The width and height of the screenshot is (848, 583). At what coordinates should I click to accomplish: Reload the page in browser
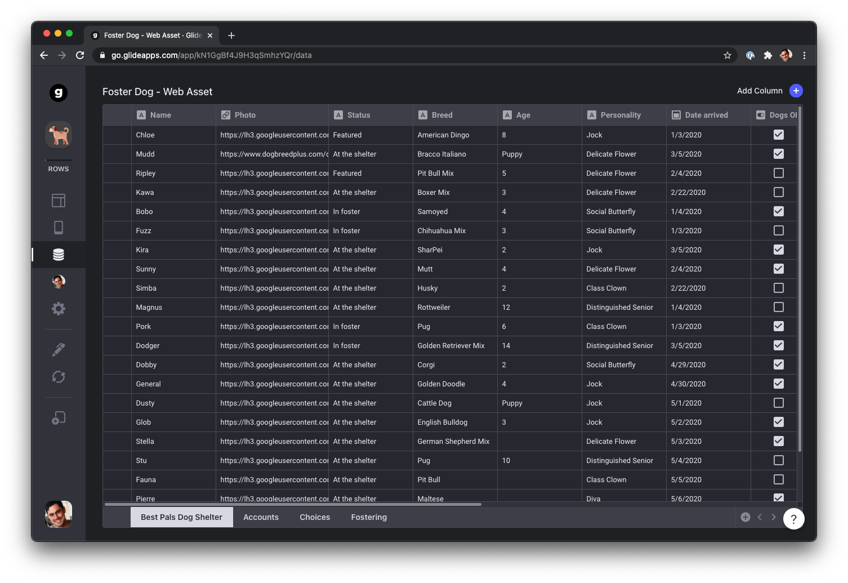(80, 55)
